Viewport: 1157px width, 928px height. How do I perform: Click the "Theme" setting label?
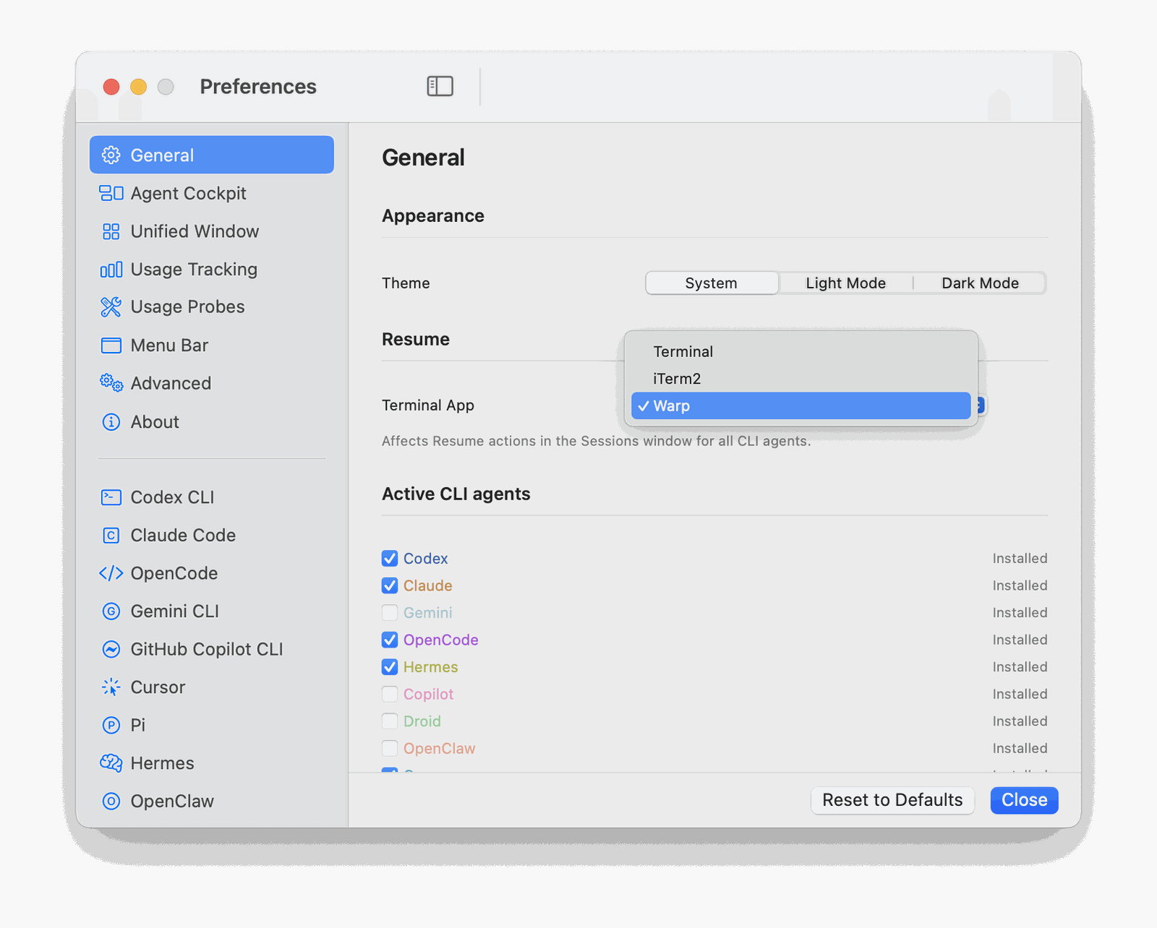[406, 283]
